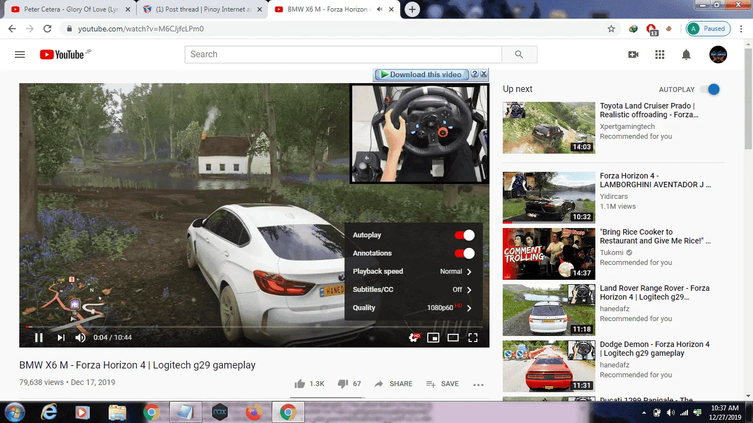Open the notifications bell

pyautogui.click(x=686, y=55)
